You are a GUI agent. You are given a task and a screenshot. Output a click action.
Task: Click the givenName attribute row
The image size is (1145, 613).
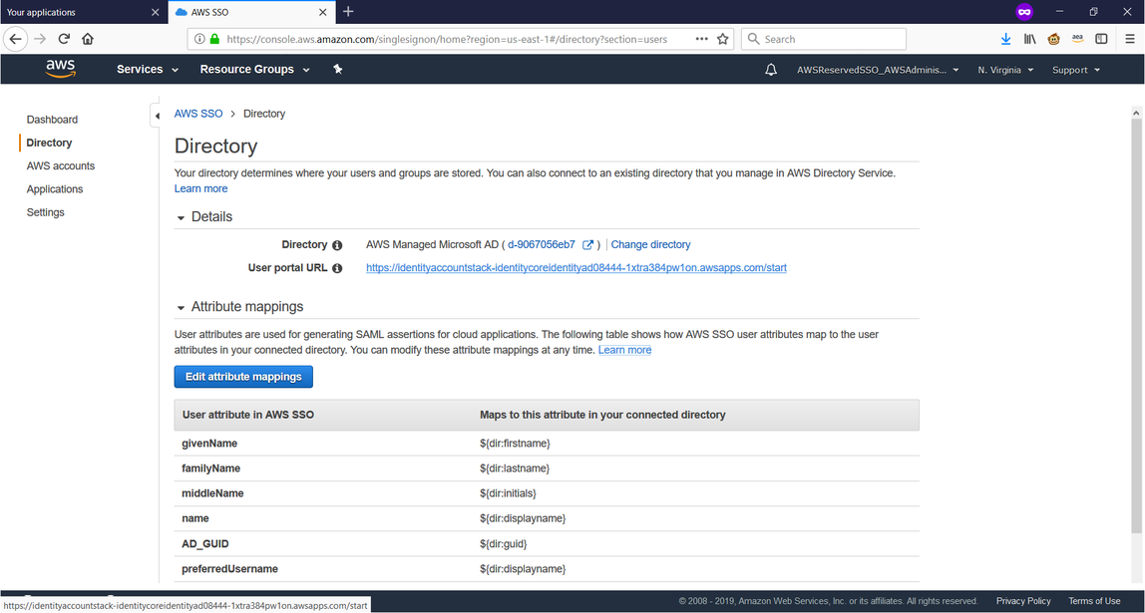point(547,444)
